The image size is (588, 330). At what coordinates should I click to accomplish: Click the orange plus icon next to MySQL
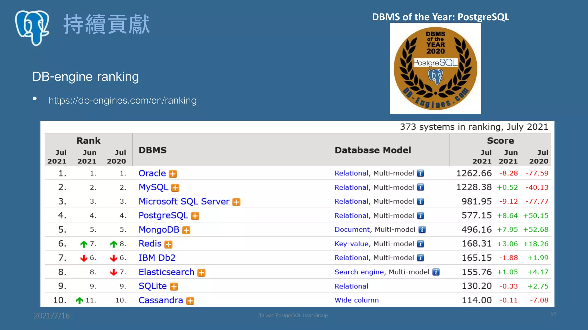(x=175, y=188)
